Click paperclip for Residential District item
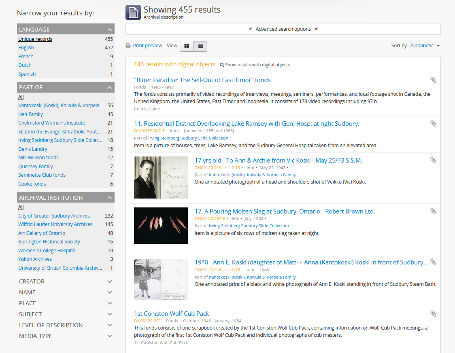This screenshot has width=455, height=353. coord(433,124)
